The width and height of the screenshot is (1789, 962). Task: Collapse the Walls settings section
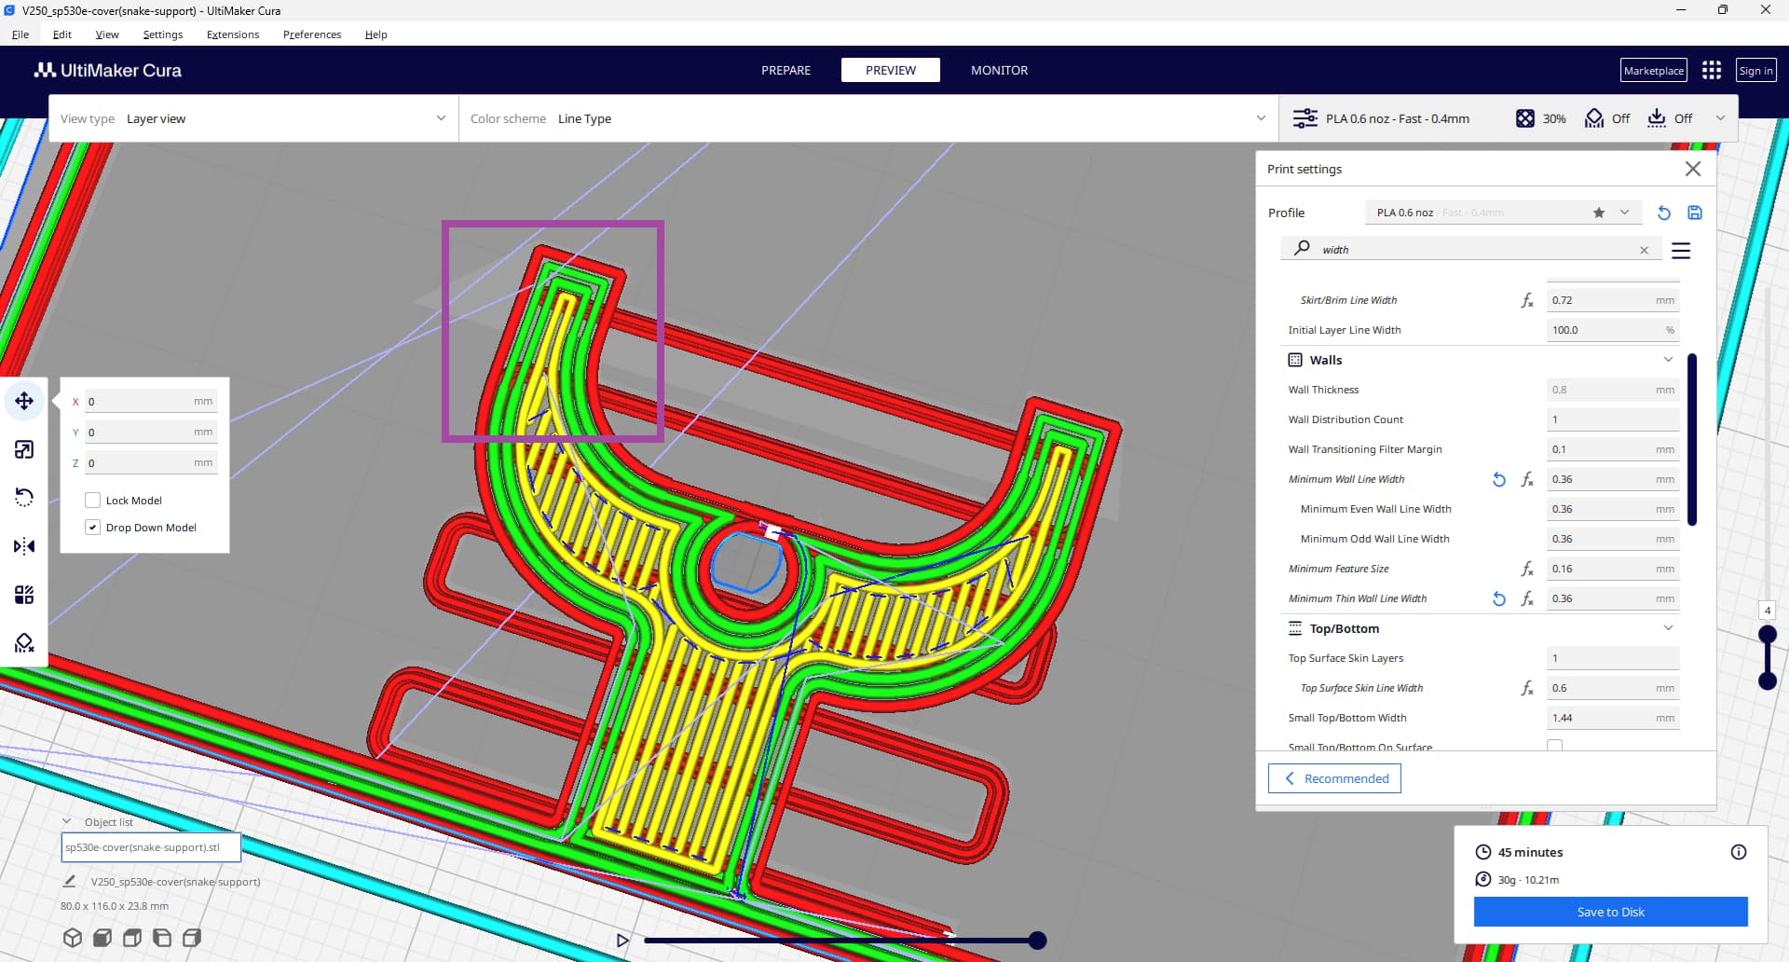(1668, 360)
